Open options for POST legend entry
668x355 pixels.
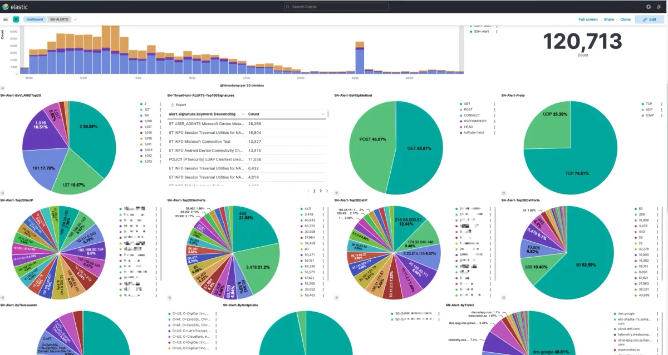[495, 109]
